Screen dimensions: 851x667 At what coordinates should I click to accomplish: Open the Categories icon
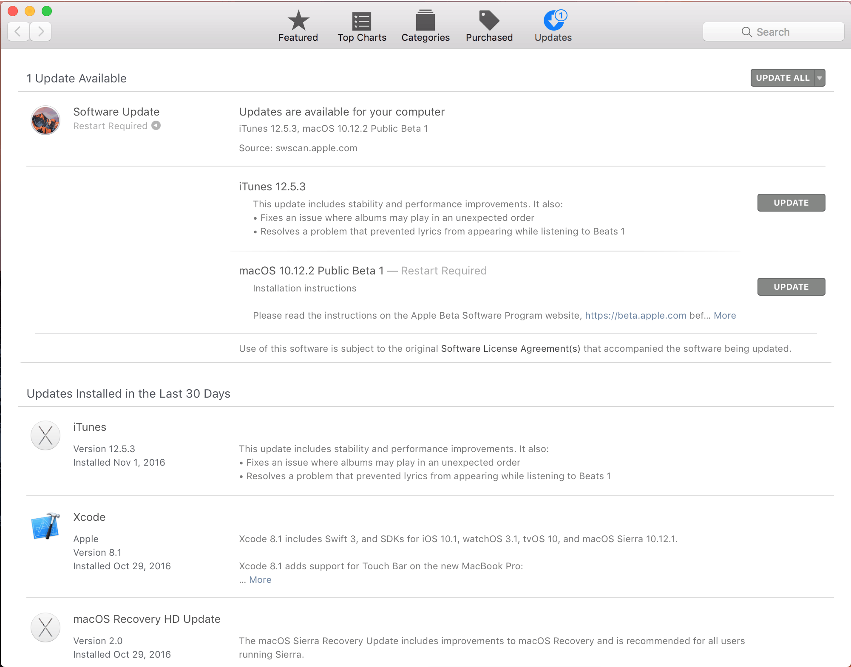[x=425, y=20]
